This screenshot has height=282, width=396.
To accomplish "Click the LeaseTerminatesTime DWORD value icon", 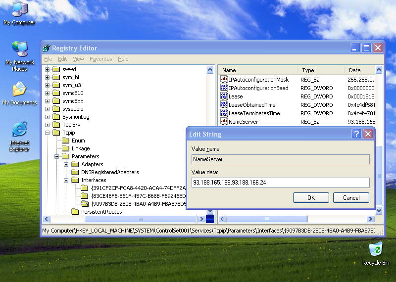I will tap(224, 113).
